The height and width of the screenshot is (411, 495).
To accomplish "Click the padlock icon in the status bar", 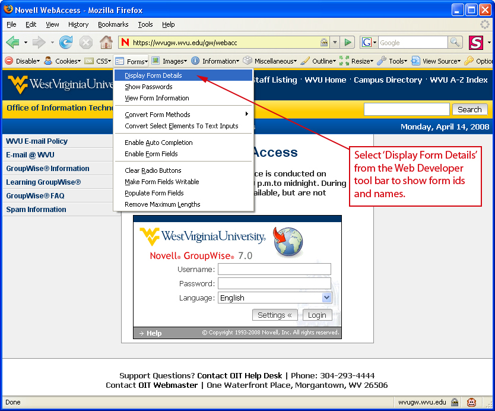I will pos(453,402).
